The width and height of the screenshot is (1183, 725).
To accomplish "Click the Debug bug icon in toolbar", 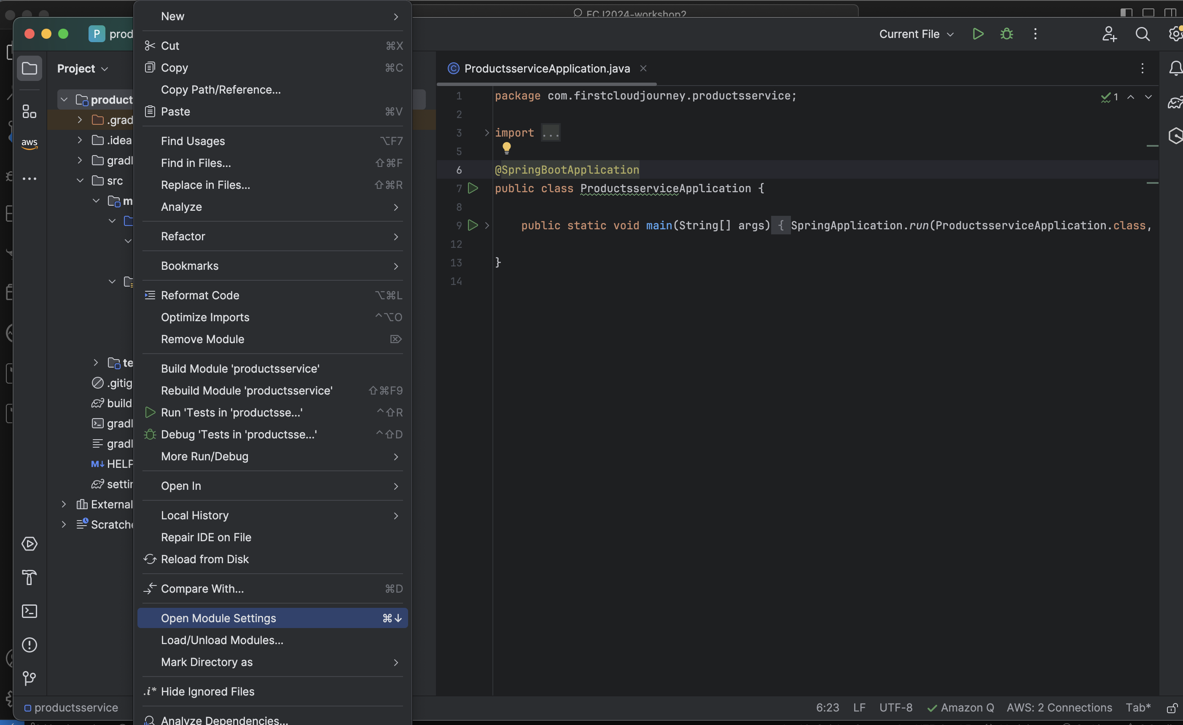I will [1006, 34].
